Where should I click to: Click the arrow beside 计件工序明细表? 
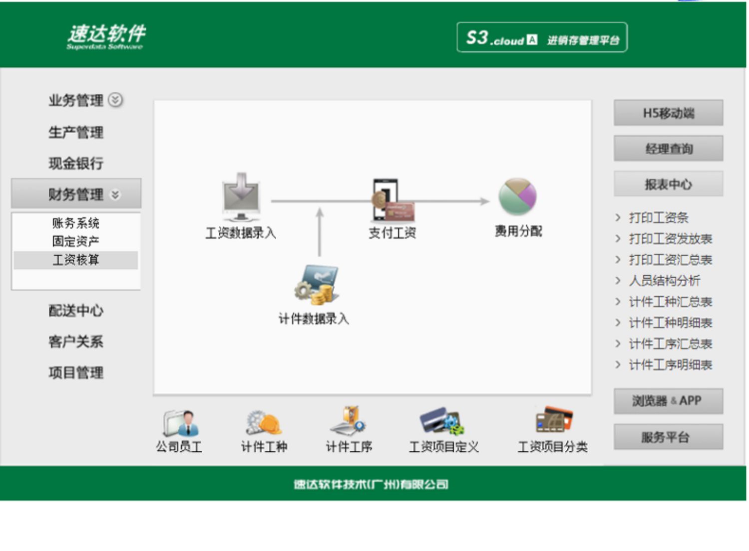[618, 365]
